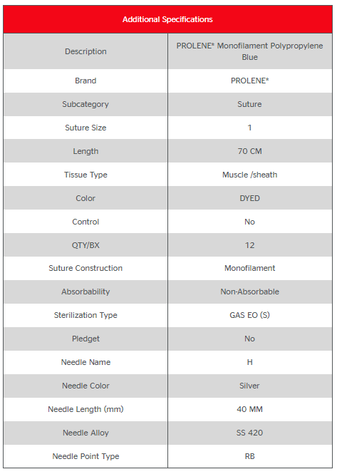Click the GAS EO (S) sterilization value
337x474 pixels.
point(249,315)
